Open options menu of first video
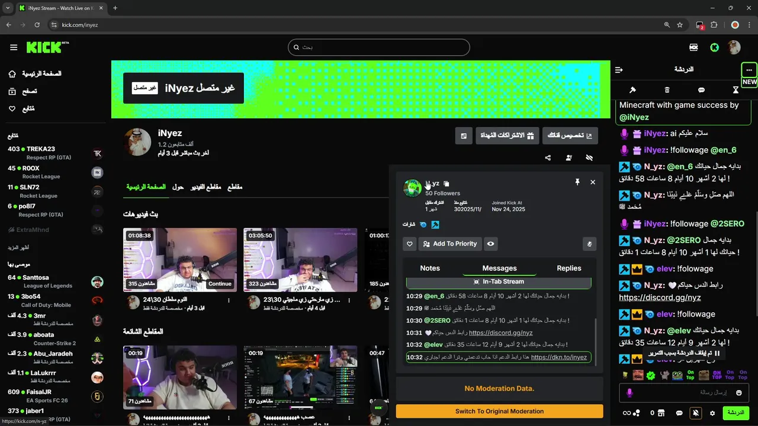The height and width of the screenshot is (426, 758). click(229, 301)
